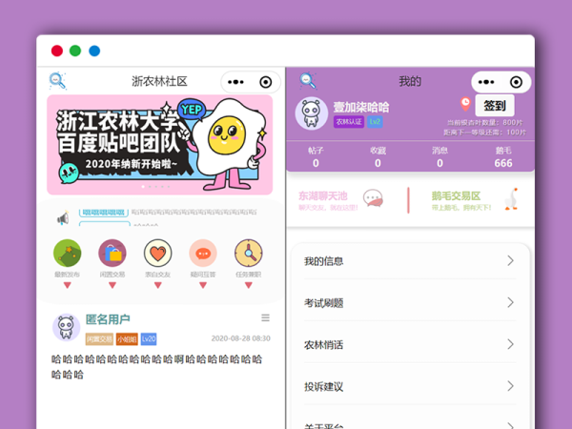Viewport: 572px width, 429px height.
Task: Click the Lv2 level badge
Action: click(375, 122)
